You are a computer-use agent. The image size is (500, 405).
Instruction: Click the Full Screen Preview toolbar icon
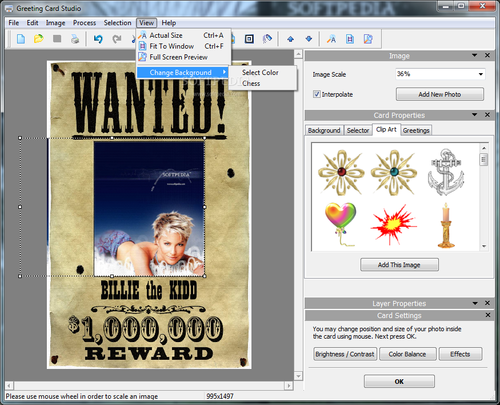pyautogui.click(x=369, y=39)
